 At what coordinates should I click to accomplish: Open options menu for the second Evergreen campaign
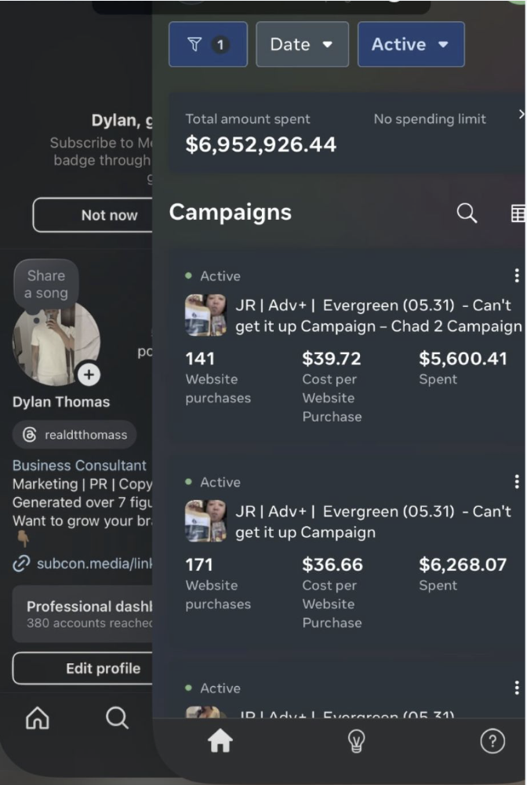516,480
